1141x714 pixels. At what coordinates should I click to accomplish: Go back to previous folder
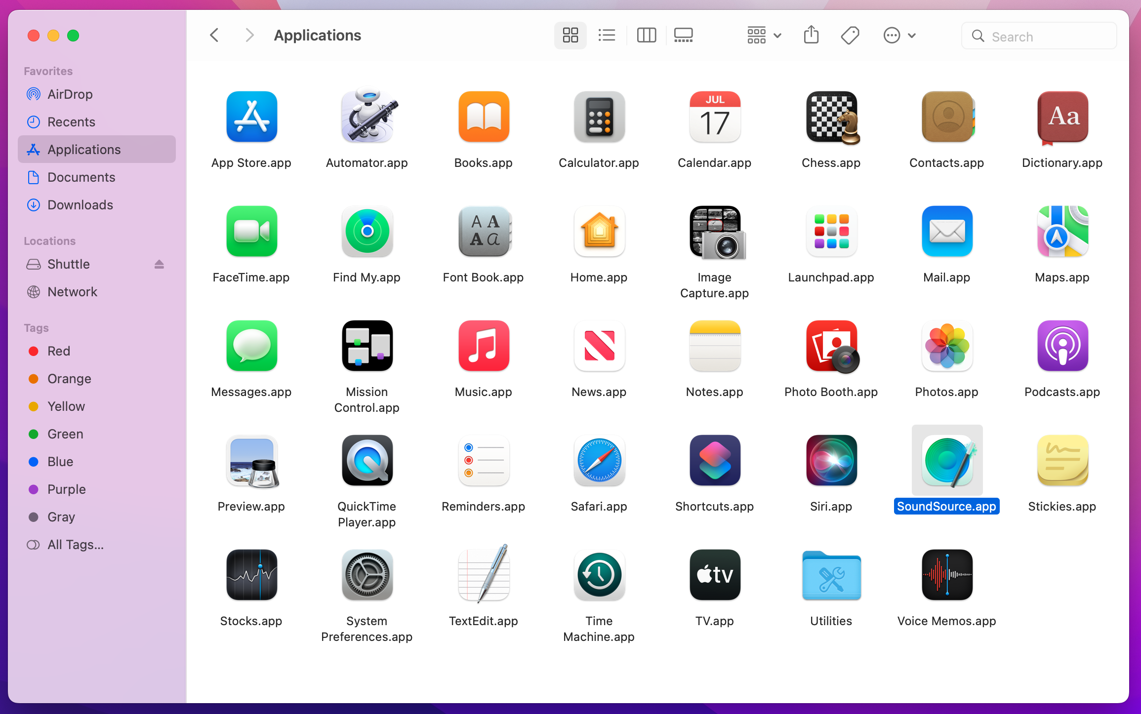click(214, 36)
